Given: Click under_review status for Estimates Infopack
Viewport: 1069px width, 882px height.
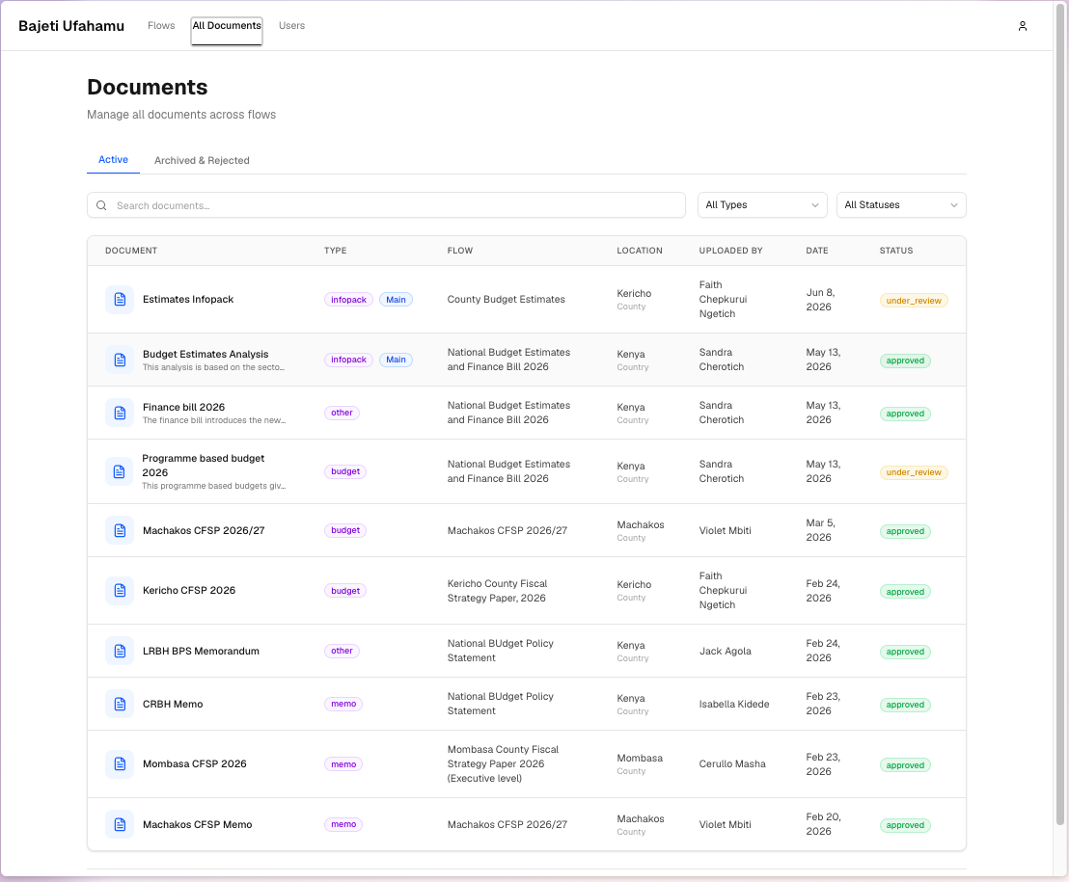Looking at the screenshot, I should click(x=914, y=301).
